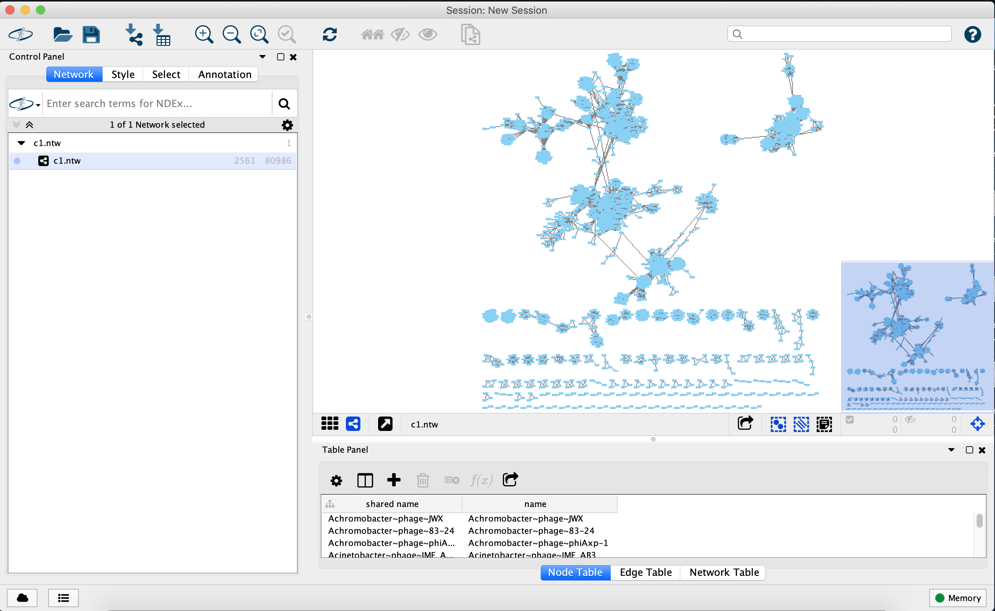Import a table from file
Image resolution: width=995 pixels, height=611 pixels.
(x=162, y=34)
